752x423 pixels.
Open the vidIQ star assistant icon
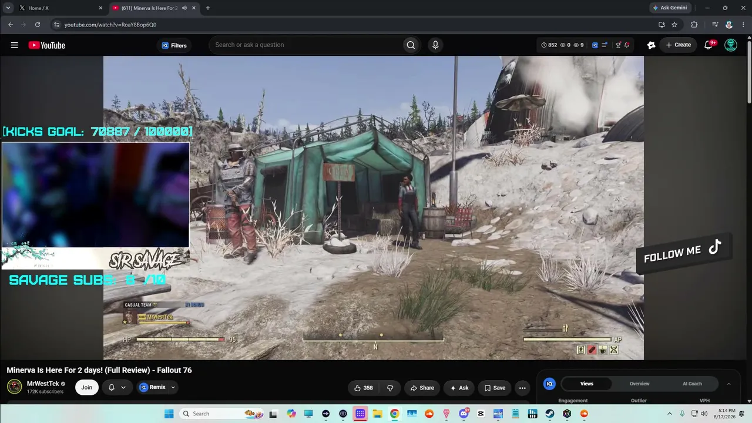[x=651, y=45]
